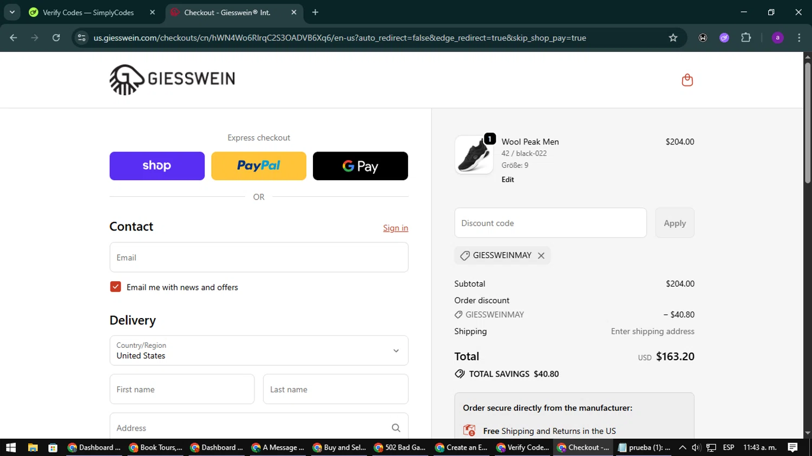Open the browser extensions puzzle icon
Viewport: 812px width, 456px height.
(x=746, y=38)
